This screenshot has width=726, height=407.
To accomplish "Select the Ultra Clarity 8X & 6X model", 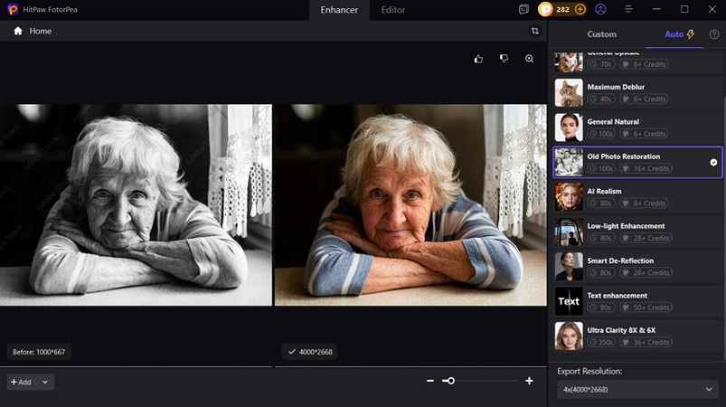I will [637, 336].
